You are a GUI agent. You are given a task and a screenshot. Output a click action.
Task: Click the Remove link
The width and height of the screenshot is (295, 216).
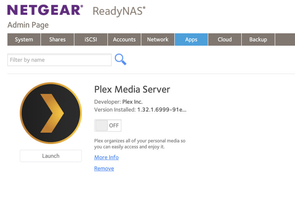pyautogui.click(x=104, y=168)
